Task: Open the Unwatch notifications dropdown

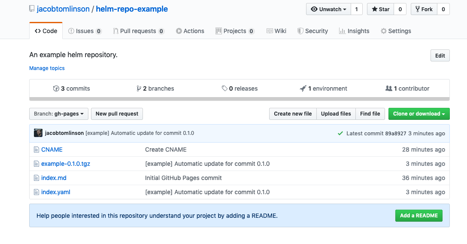Action: (x=328, y=9)
